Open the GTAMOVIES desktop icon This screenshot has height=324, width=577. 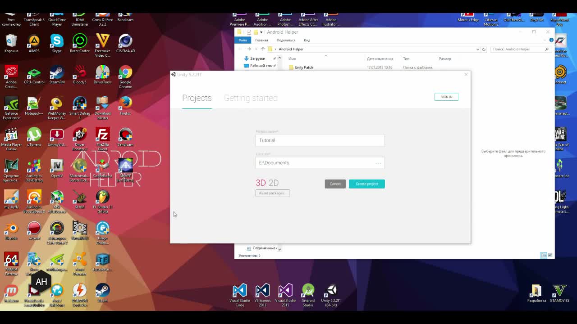[559, 293]
